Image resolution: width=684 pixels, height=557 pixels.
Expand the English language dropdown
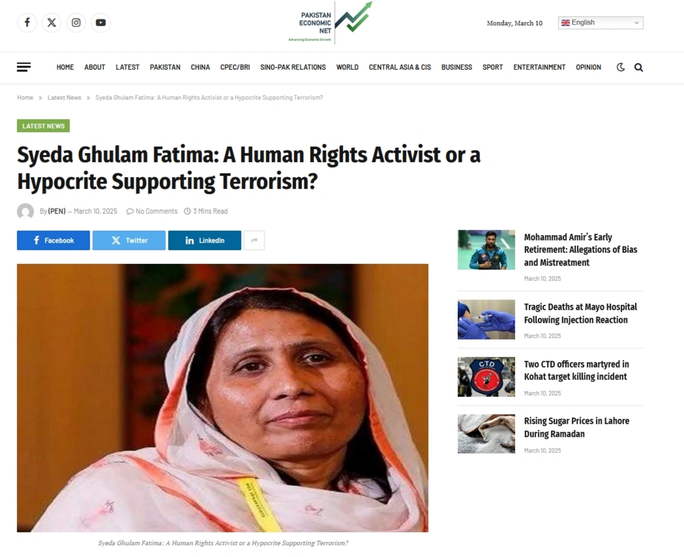coord(601,23)
